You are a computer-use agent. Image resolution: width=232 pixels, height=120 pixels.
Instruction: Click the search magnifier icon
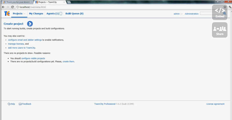(225, 14)
